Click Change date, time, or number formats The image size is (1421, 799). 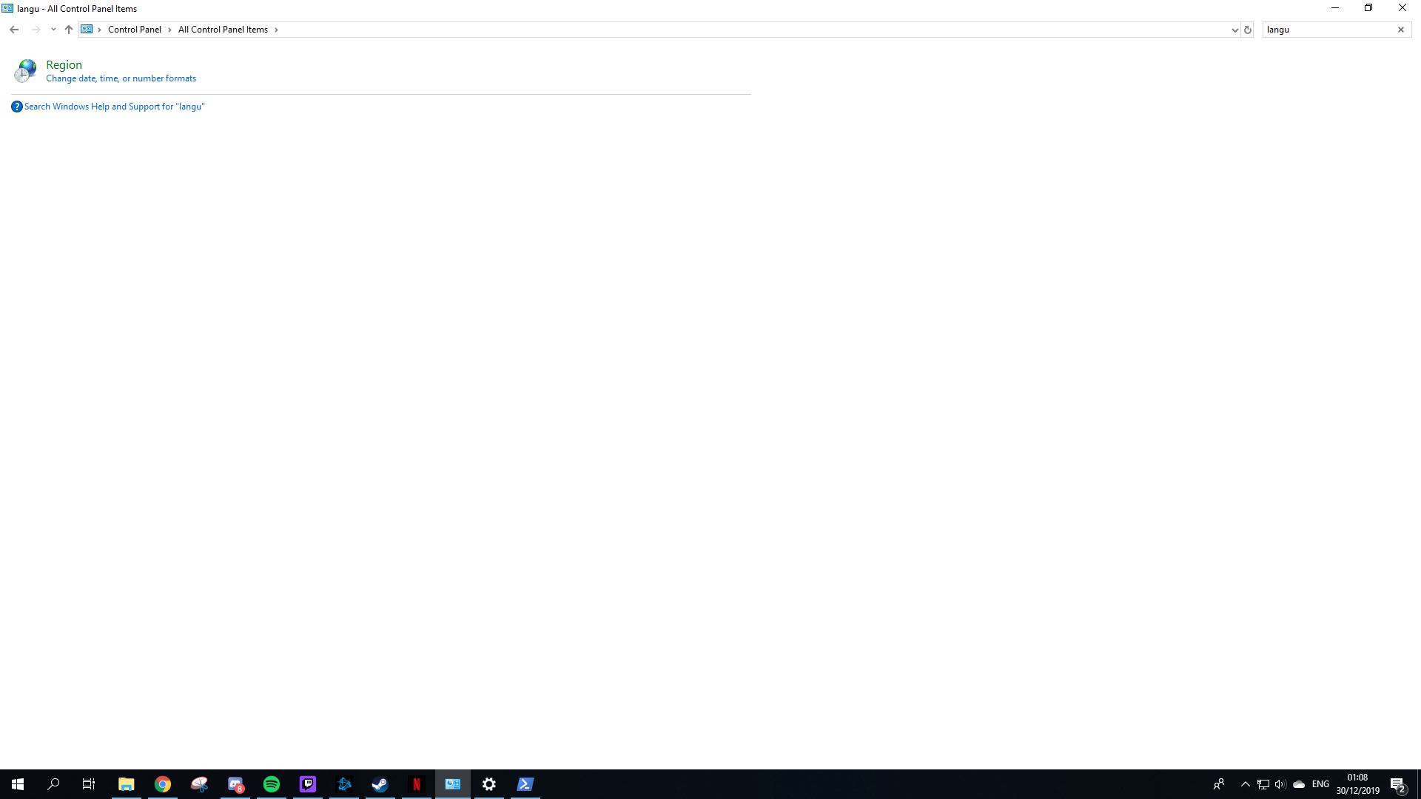pyautogui.click(x=121, y=78)
